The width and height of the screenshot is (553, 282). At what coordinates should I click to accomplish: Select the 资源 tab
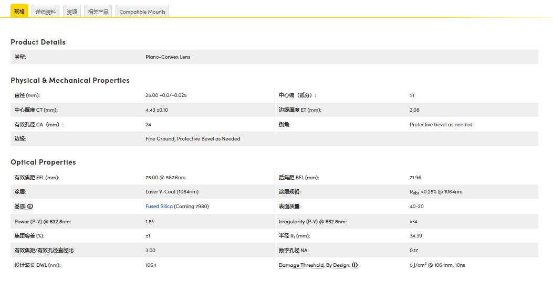coord(72,12)
